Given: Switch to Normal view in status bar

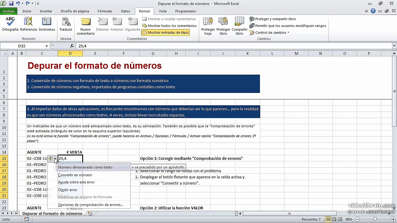Looking at the screenshot, I should [x=328, y=219].
